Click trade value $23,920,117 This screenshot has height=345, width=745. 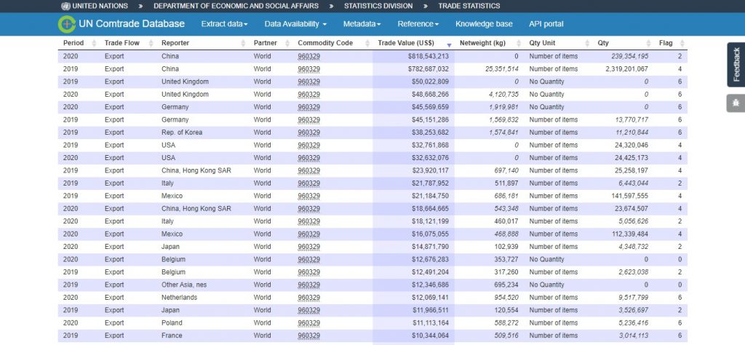[x=430, y=170]
